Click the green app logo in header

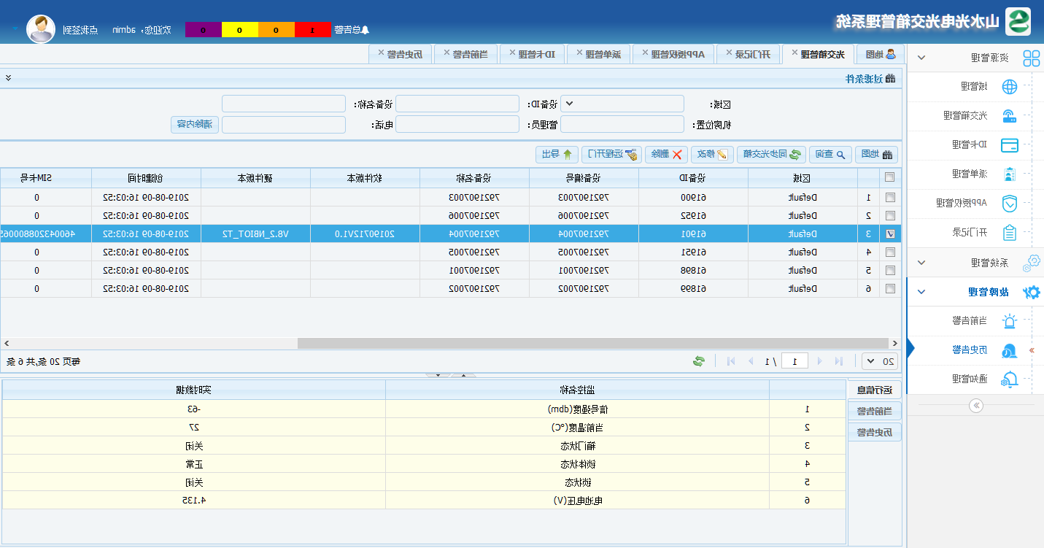1018,21
